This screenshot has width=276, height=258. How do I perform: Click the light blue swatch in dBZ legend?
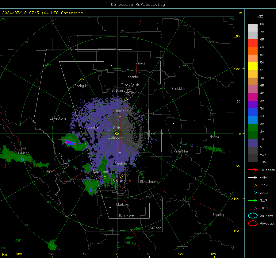(253, 120)
